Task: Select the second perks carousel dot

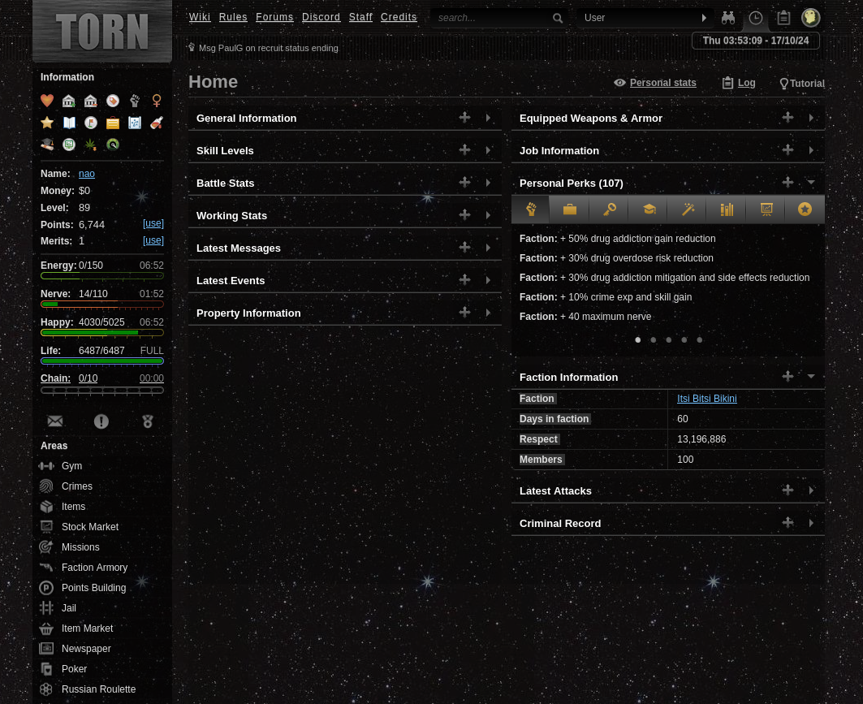Action: click(x=653, y=339)
